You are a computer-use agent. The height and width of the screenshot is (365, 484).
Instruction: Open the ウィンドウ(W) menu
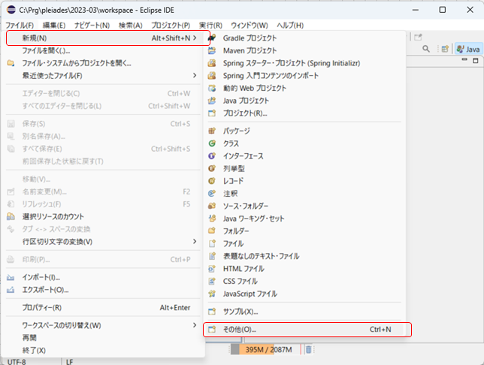[250, 26]
